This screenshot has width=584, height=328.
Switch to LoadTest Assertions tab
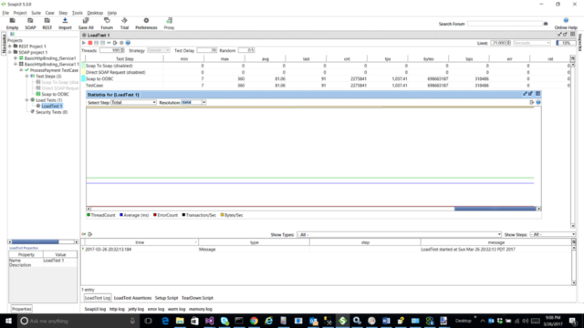click(132, 298)
